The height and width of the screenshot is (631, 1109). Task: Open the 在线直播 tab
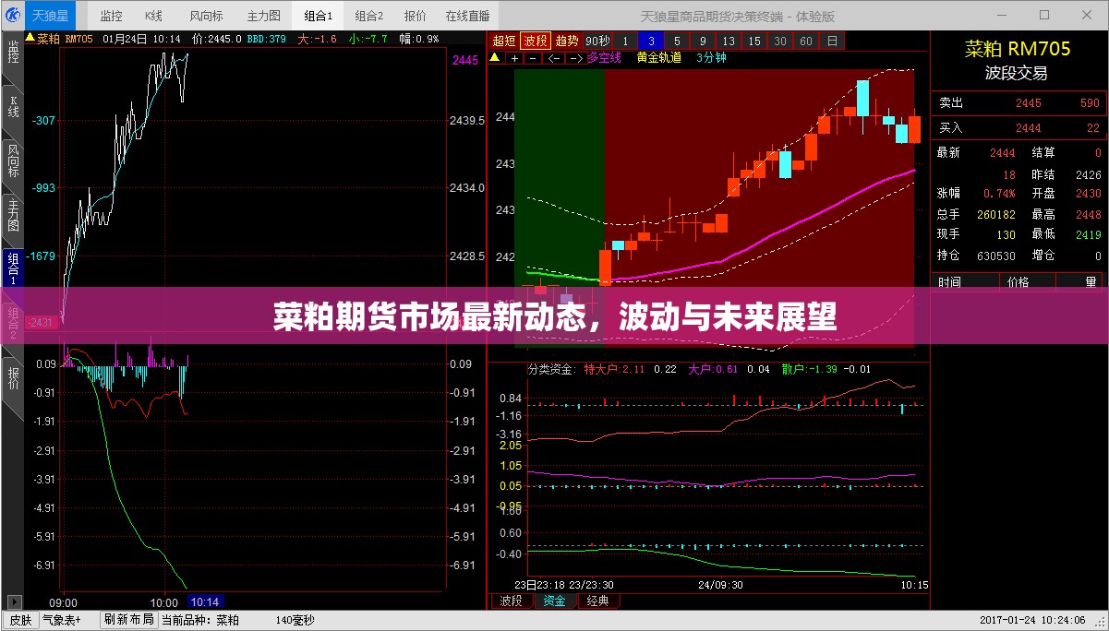pyautogui.click(x=467, y=16)
